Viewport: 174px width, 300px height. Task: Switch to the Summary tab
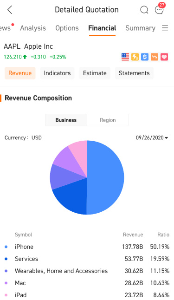[x=140, y=28]
